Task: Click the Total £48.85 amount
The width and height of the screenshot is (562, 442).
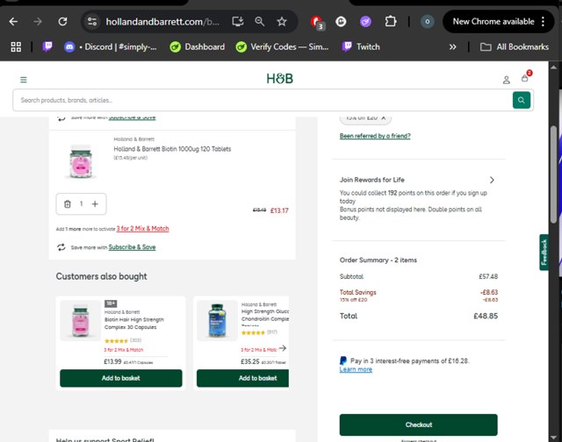Action: pos(486,316)
